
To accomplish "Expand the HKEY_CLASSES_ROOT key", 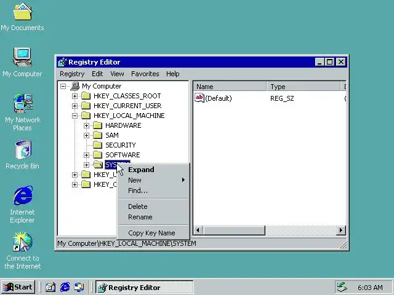I will click(x=74, y=96).
